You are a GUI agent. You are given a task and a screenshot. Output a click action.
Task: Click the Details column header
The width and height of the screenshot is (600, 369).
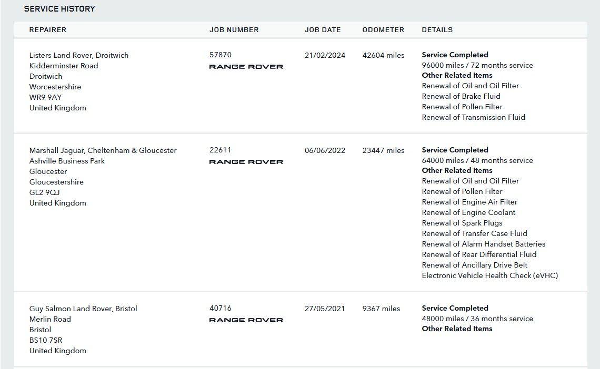(x=437, y=30)
